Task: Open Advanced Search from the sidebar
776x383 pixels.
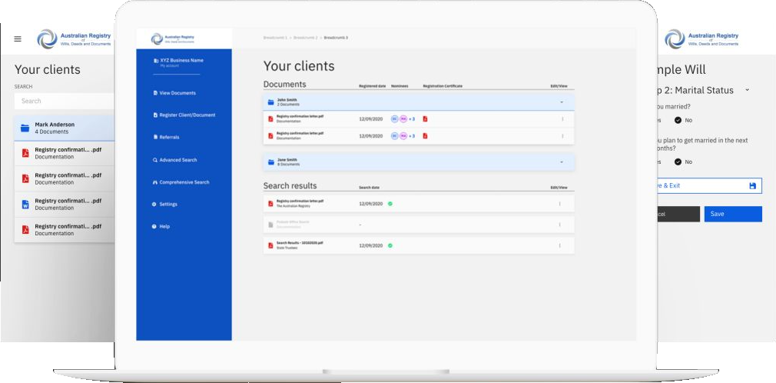Action: (x=177, y=160)
